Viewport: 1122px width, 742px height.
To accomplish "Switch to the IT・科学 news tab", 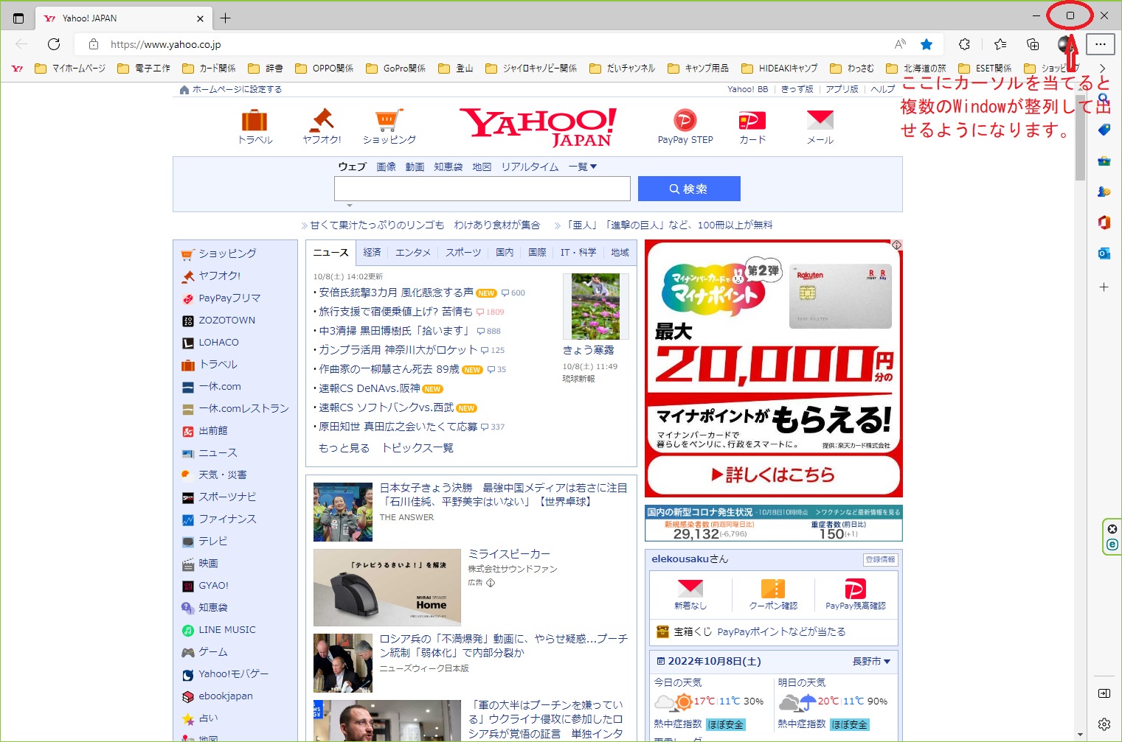I will click(578, 252).
